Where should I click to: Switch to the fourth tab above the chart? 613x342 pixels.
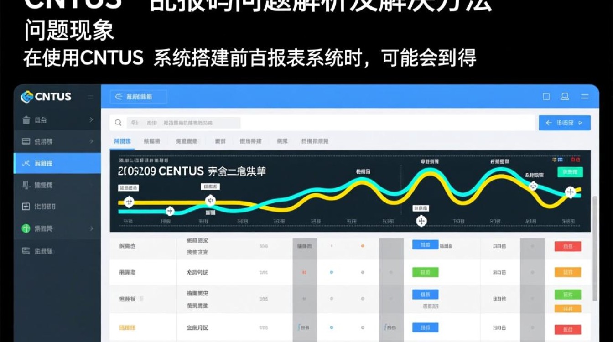point(220,141)
